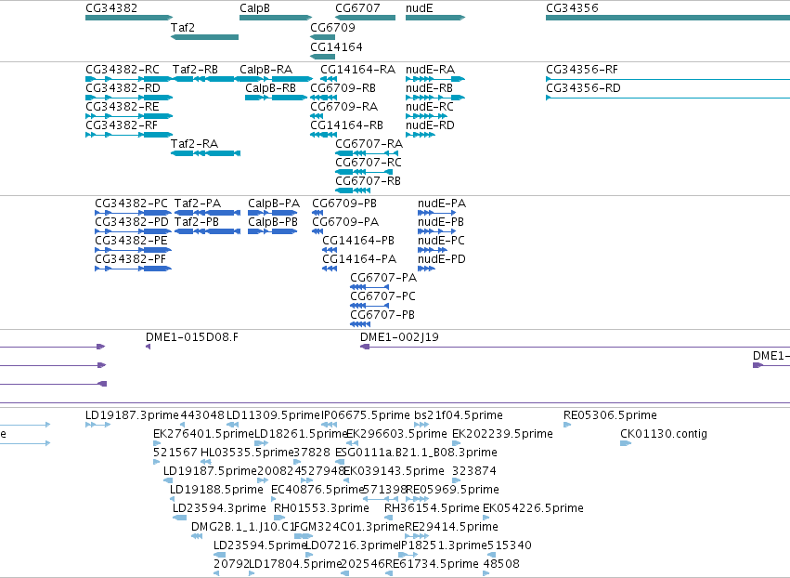The image size is (790, 578).
Task: Click transcript Taf2-RA
Action: click(x=205, y=153)
